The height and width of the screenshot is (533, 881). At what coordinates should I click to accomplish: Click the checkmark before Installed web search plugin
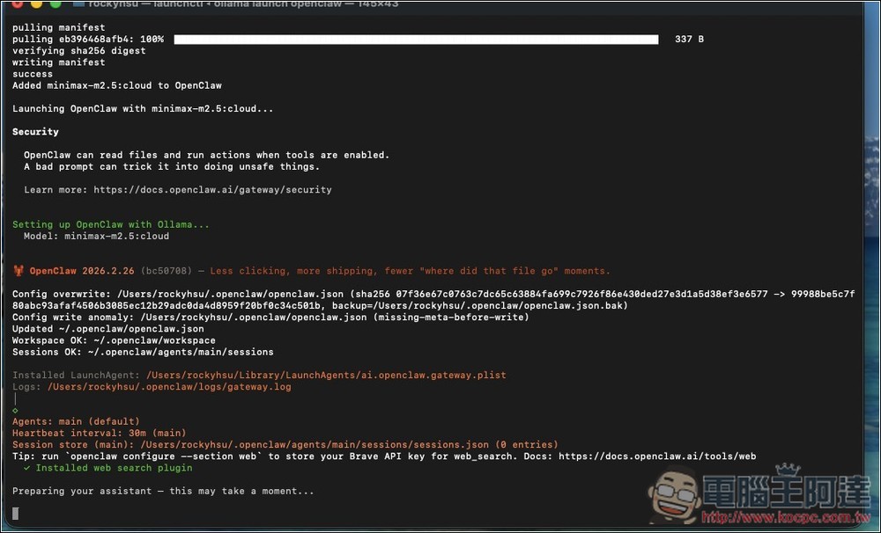coord(26,467)
